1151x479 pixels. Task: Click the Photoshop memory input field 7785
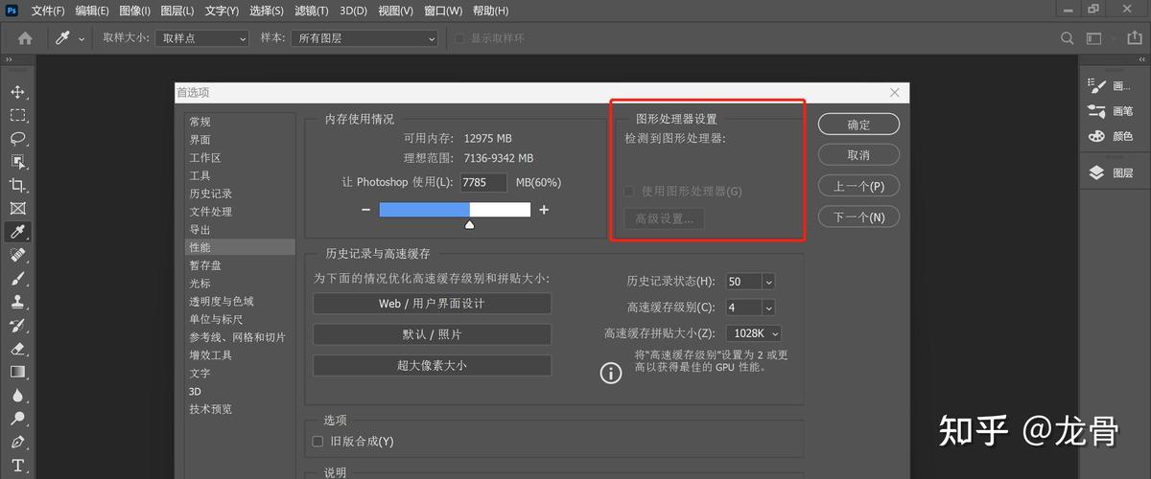pyautogui.click(x=484, y=182)
